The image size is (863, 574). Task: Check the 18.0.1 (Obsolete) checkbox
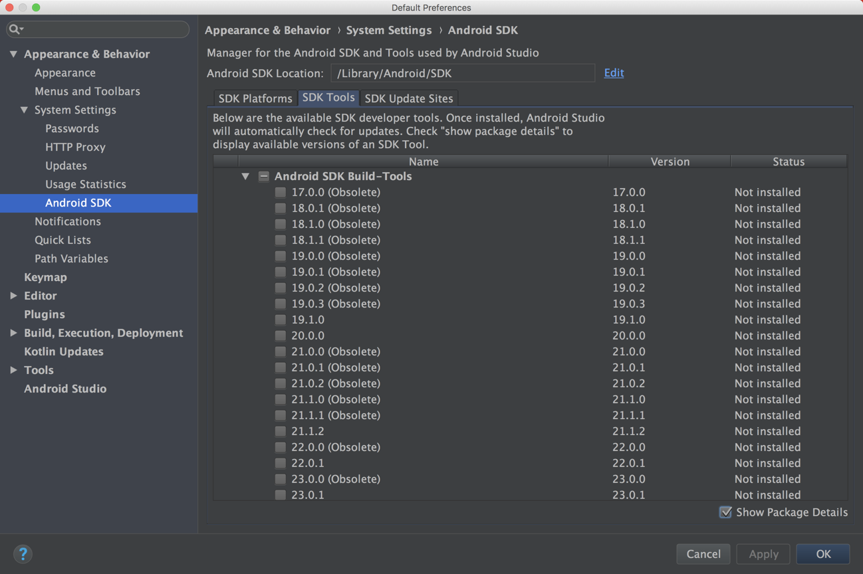click(x=281, y=208)
